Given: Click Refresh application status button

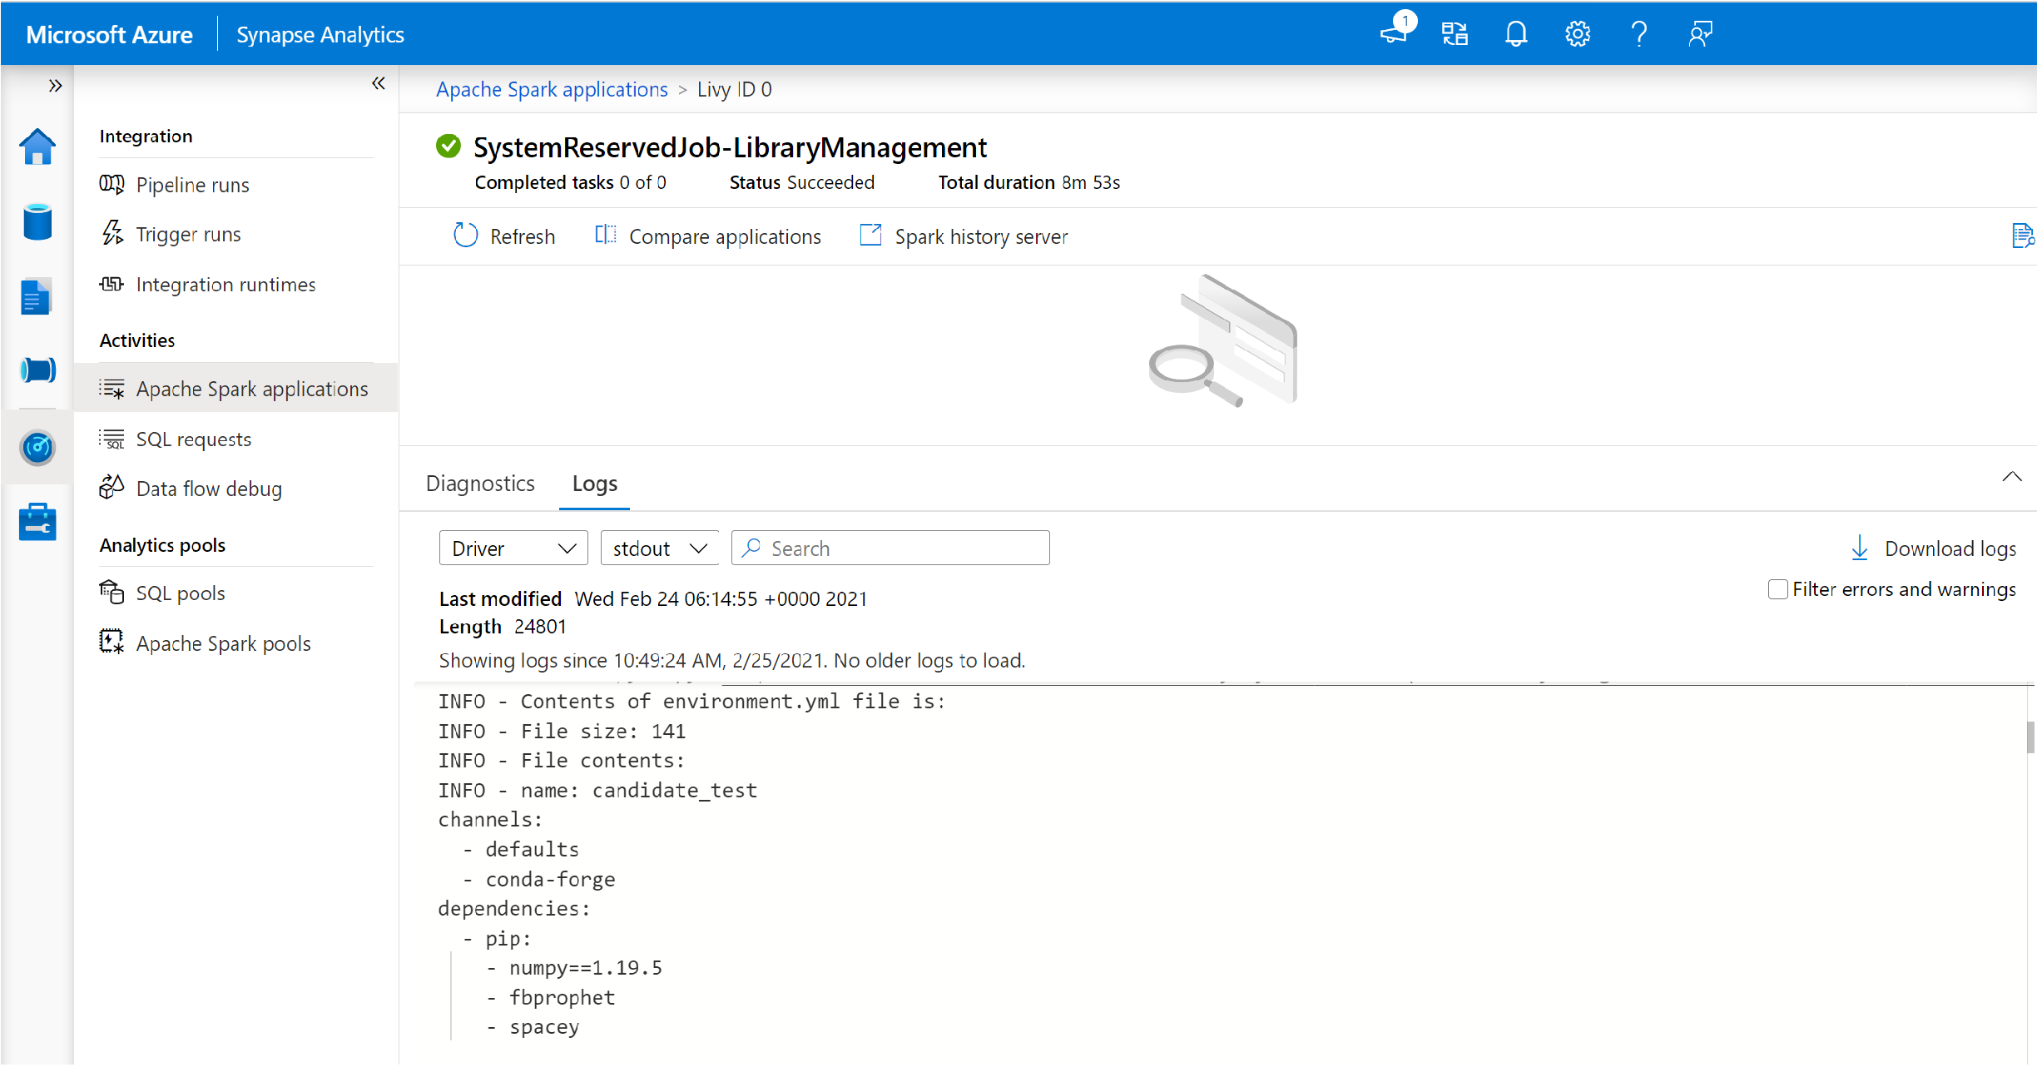Looking at the screenshot, I should (504, 235).
